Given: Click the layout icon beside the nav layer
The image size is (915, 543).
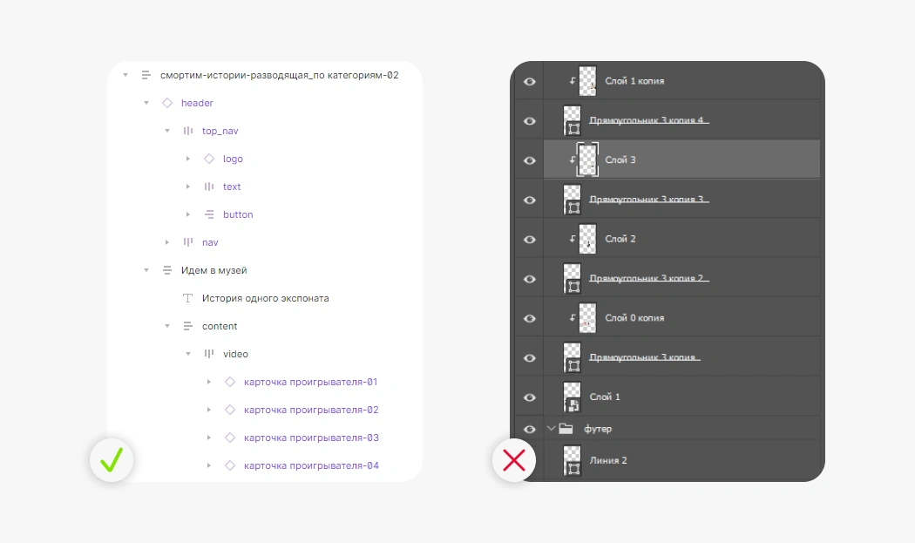Looking at the screenshot, I should [x=188, y=242].
